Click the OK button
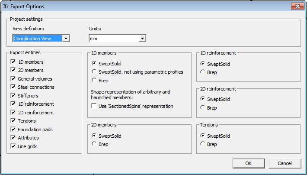 248,163
